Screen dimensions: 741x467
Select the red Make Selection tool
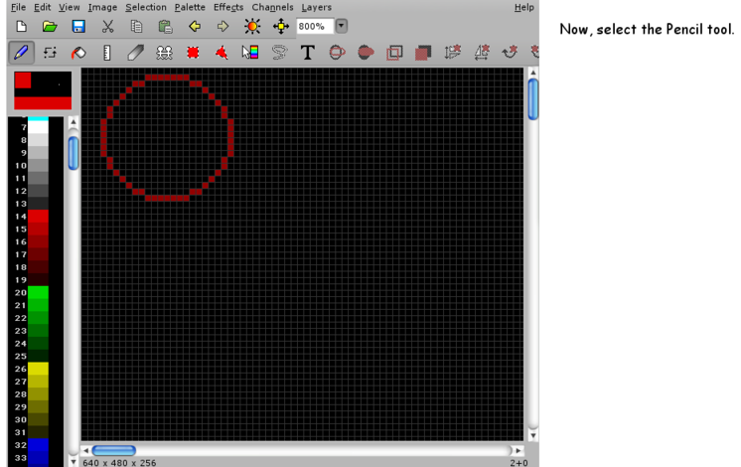(x=193, y=52)
